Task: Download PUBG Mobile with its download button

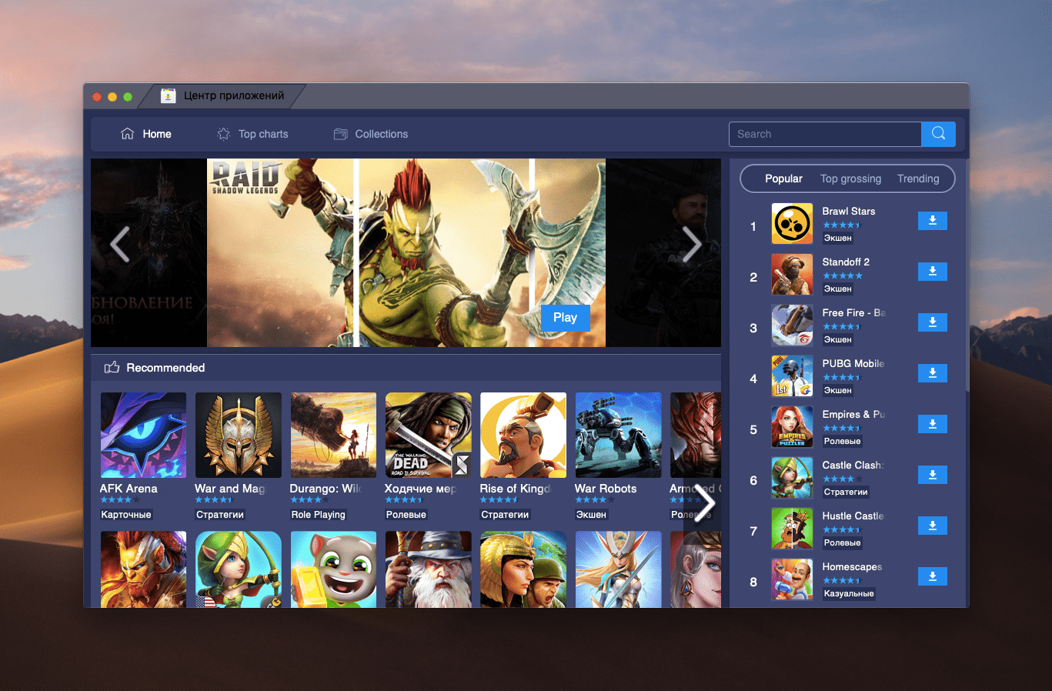Action: (x=932, y=373)
